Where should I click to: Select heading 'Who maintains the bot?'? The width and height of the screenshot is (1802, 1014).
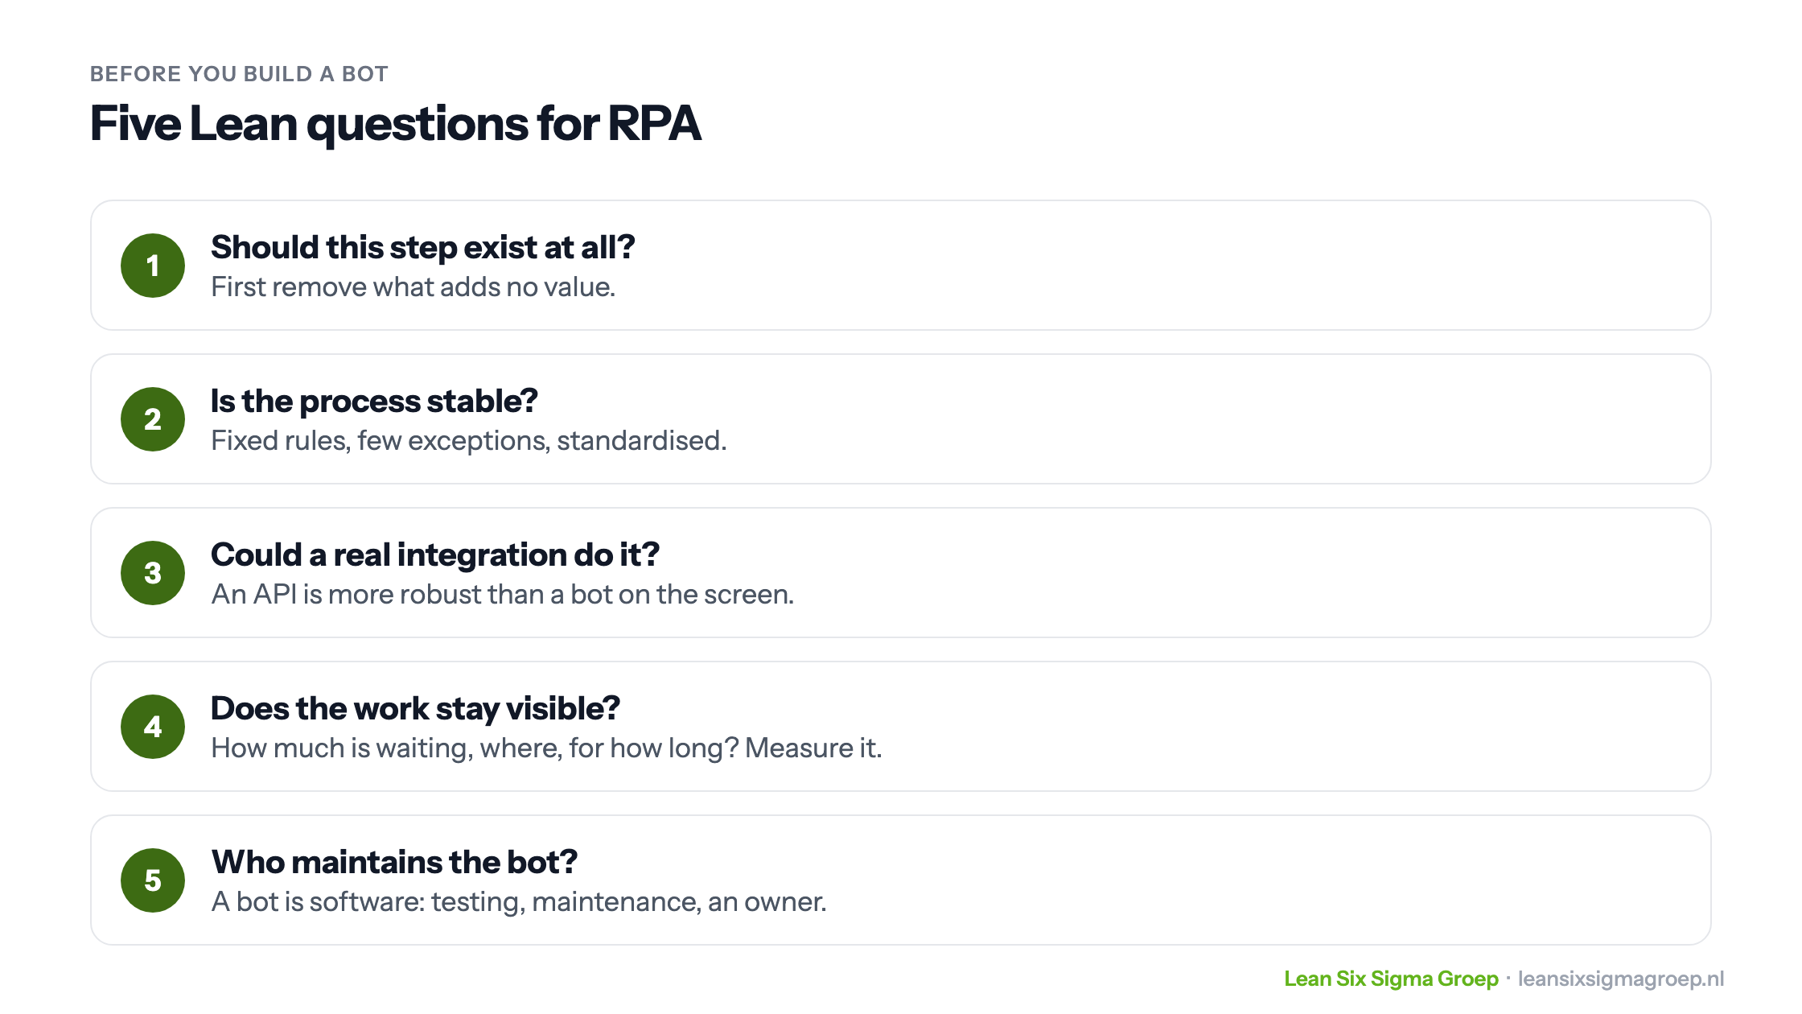tap(394, 862)
